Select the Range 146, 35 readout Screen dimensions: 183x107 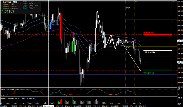[10, 6]
